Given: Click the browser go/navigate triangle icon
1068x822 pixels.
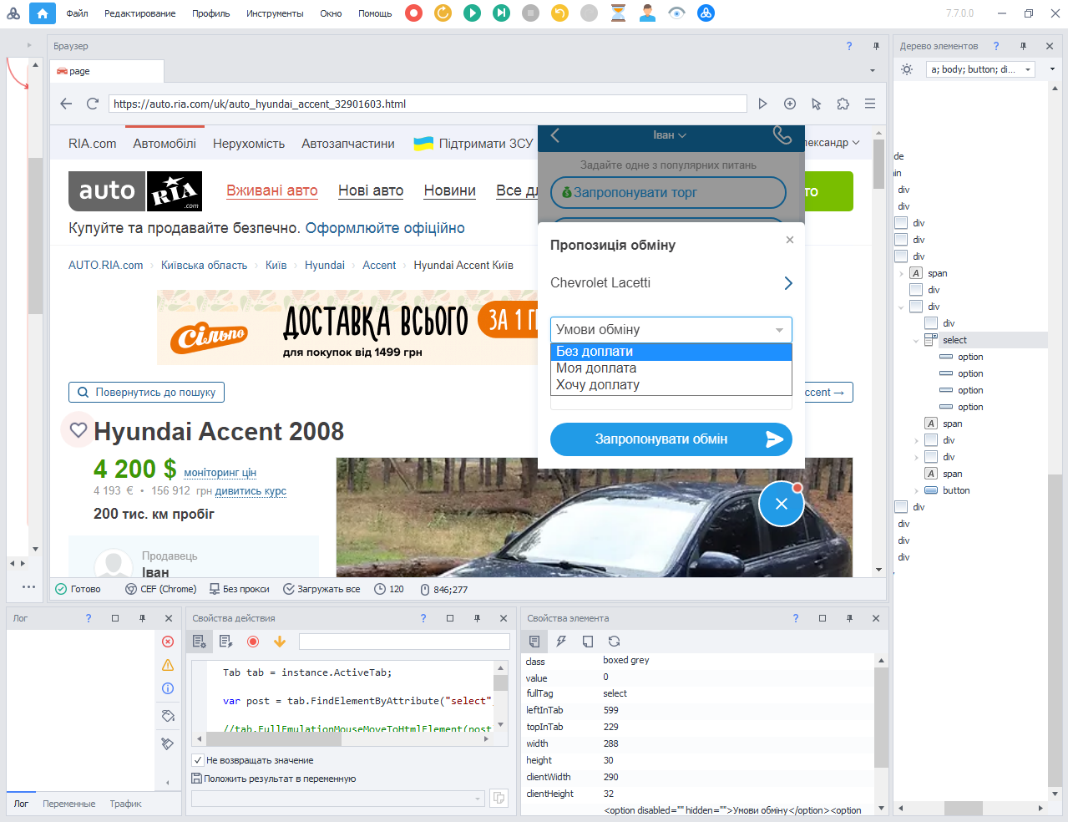Looking at the screenshot, I should coord(762,104).
